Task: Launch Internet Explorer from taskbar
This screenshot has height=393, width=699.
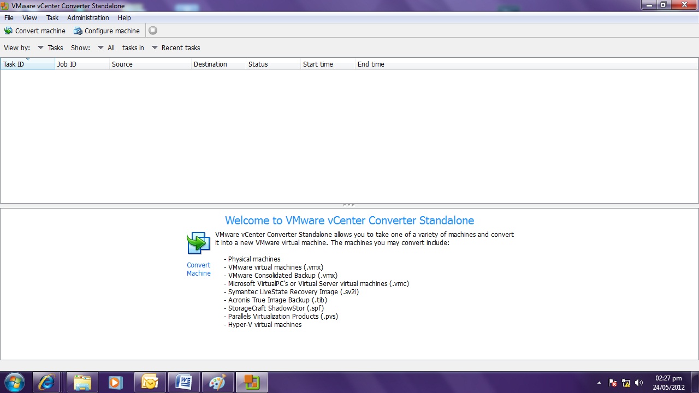Action: click(x=46, y=383)
